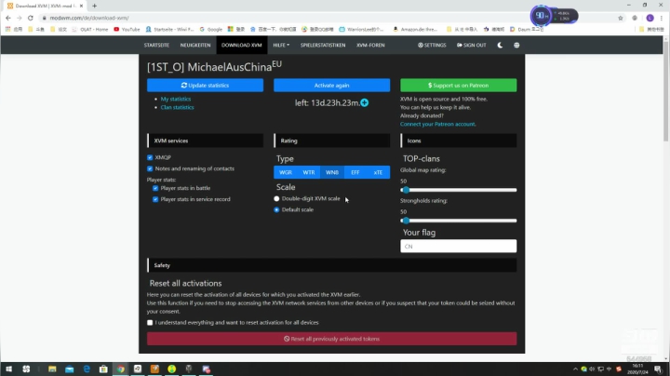The height and width of the screenshot is (376, 670).
Task: Open the Chrome three-dot menu
Action: [662, 18]
